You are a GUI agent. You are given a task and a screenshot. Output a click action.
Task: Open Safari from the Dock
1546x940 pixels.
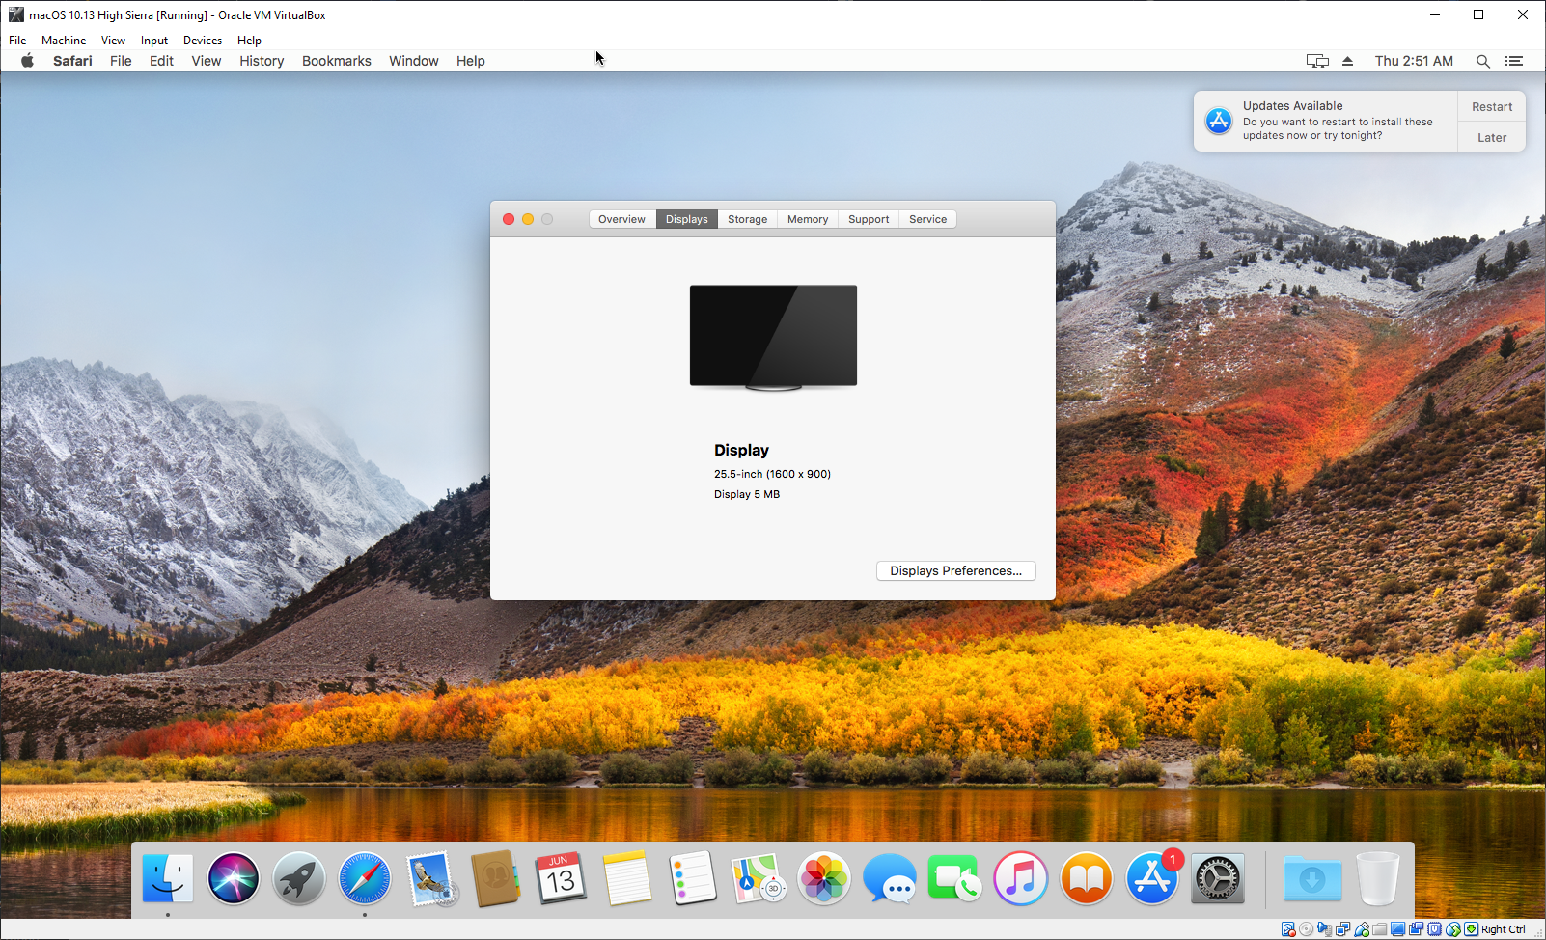tap(364, 878)
